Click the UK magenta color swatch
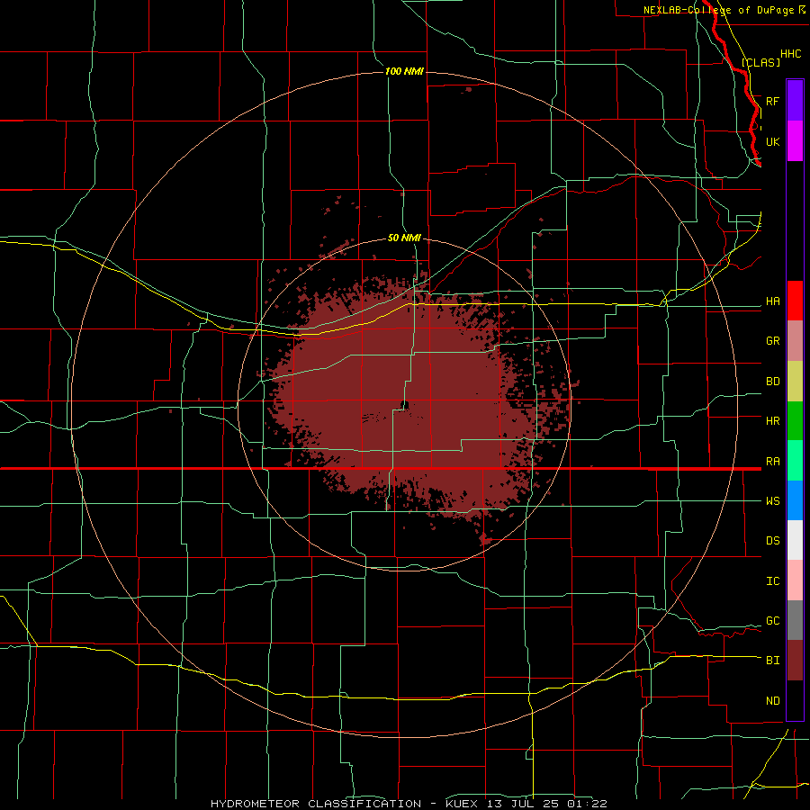 click(x=795, y=141)
